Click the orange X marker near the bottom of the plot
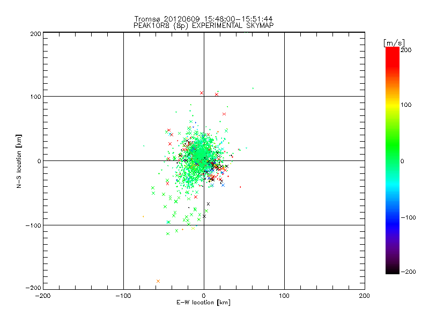The width and height of the screenshot is (429, 322). click(x=158, y=281)
